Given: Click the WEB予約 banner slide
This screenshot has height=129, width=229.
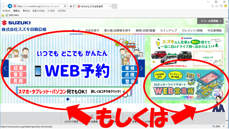Looking at the screenshot, I should [73, 68].
